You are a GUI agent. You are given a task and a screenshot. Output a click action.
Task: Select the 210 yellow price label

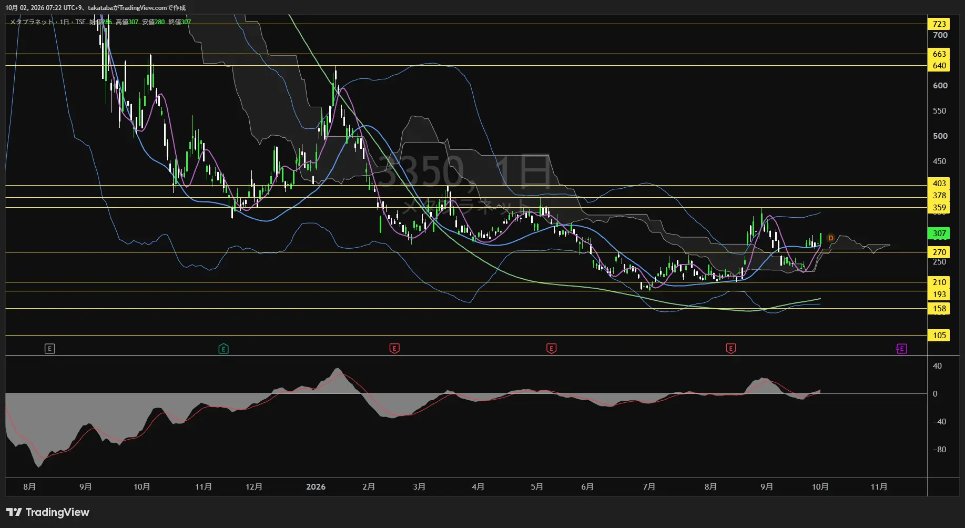tap(939, 282)
